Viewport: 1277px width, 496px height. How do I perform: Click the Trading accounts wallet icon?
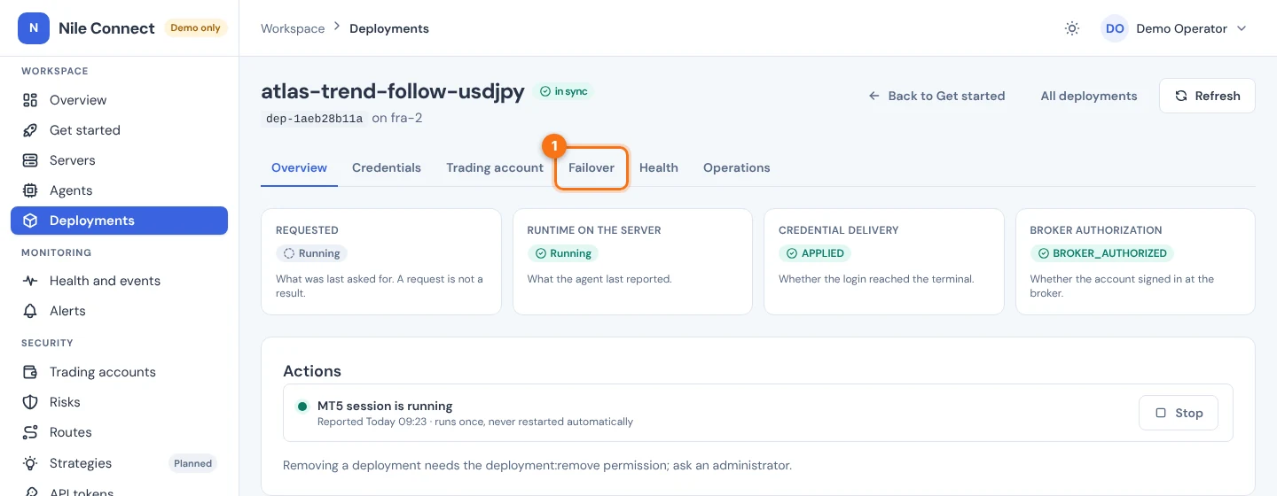(x=30, y=372)
